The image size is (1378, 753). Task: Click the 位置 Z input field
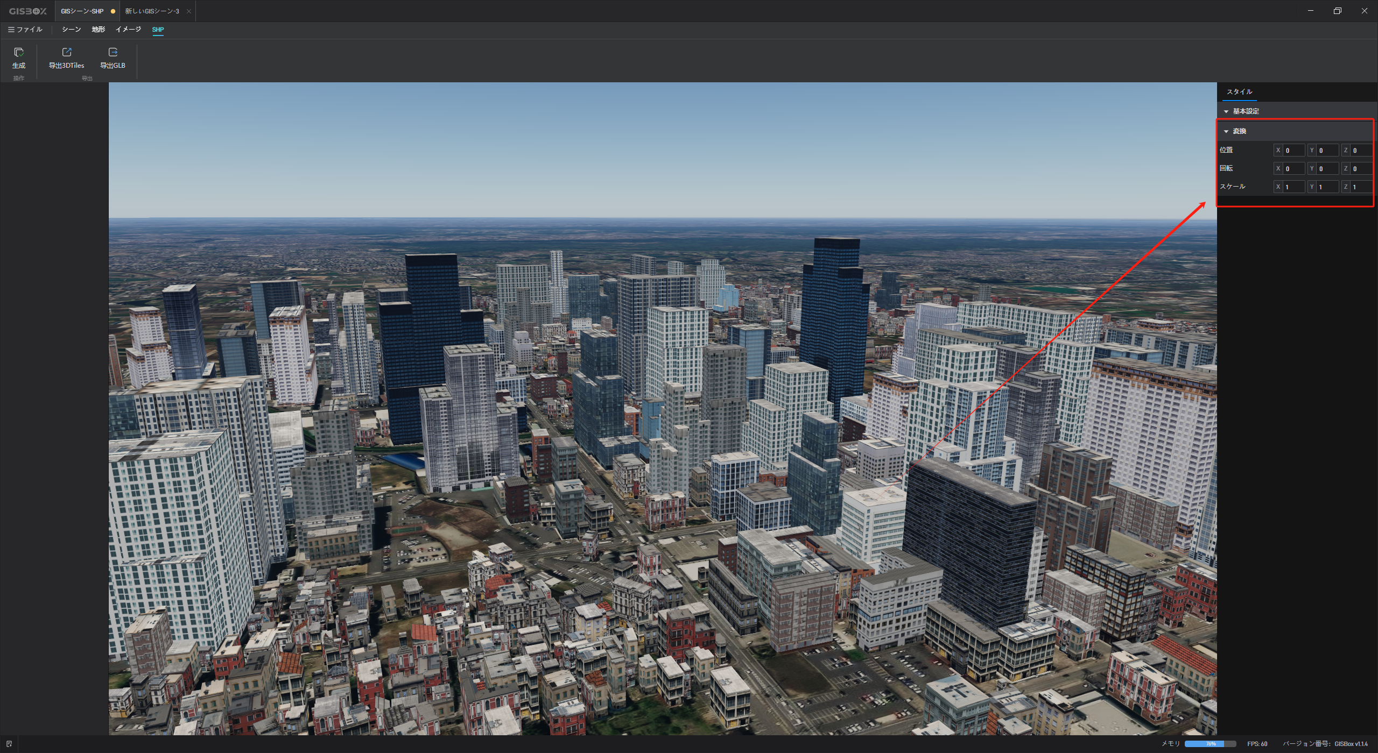pyautogui.click(x=1361, y=151)
